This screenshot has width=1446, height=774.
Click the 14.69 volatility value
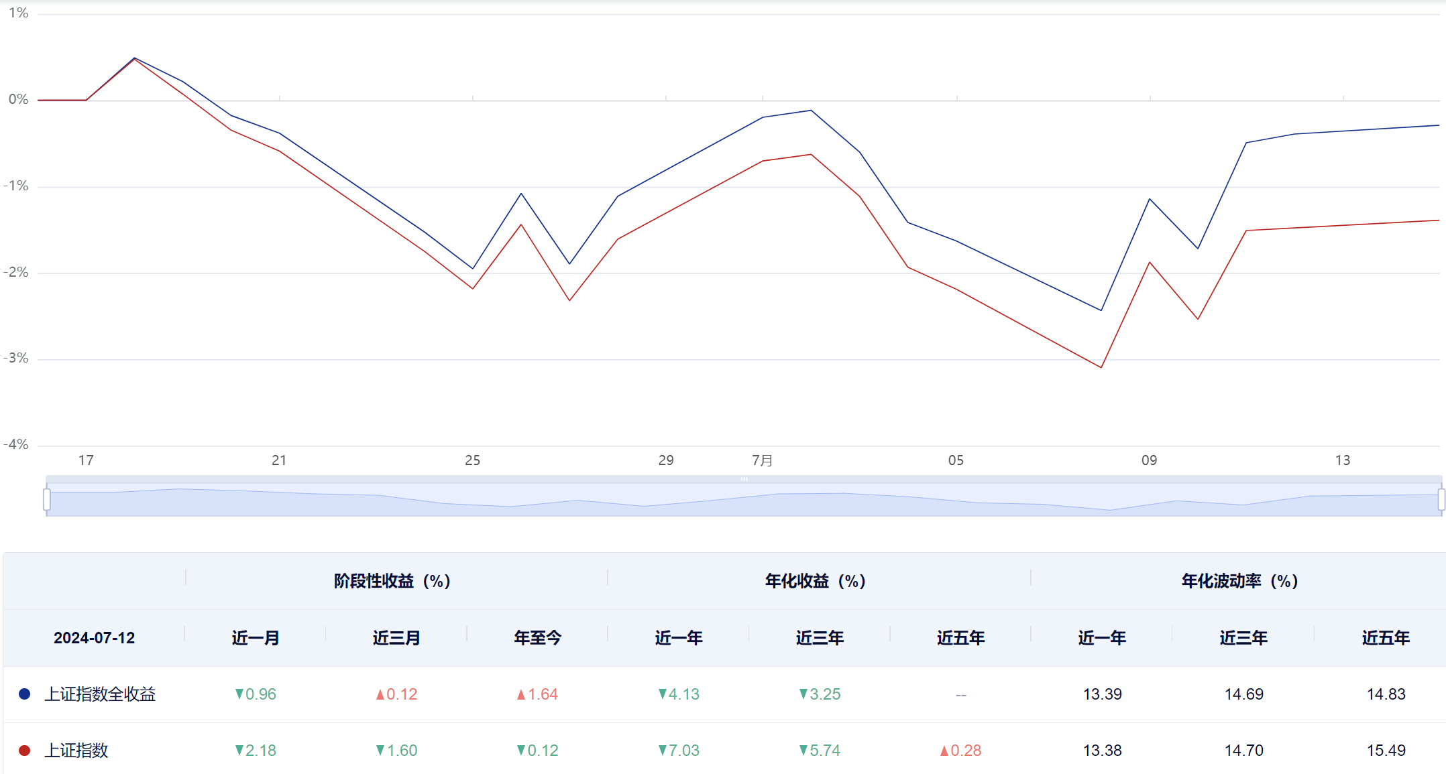[1244, 694]
